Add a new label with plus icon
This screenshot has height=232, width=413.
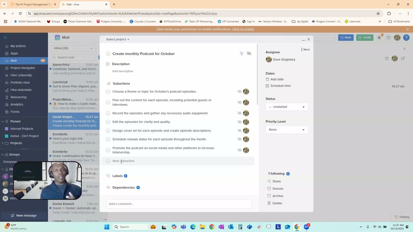coord(126,176)
